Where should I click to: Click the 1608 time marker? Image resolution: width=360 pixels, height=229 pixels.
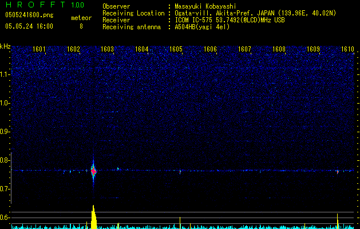click(x=279, y=49)
